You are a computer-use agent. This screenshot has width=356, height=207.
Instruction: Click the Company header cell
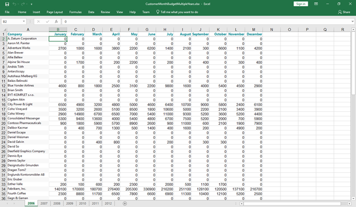pos(28,34)
